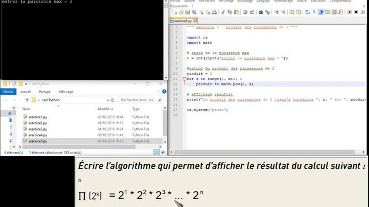
Task: Open the Replace toolbar icon in Notepad++
Action: click(268, 12)
